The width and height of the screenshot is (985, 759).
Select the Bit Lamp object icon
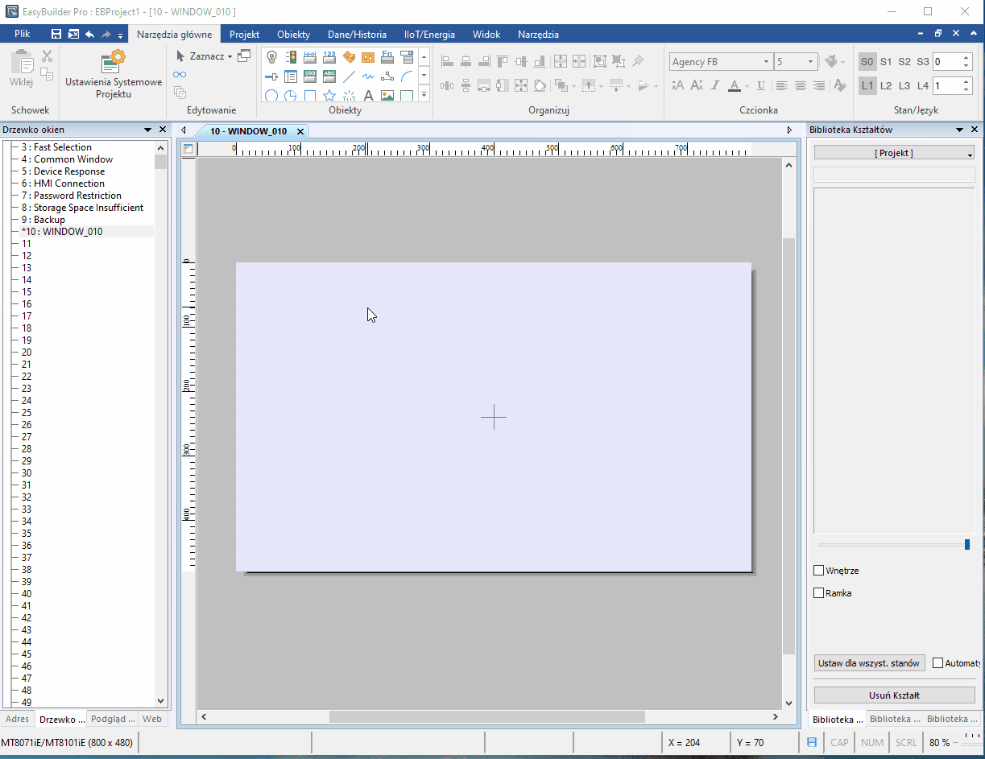(271, 57)
